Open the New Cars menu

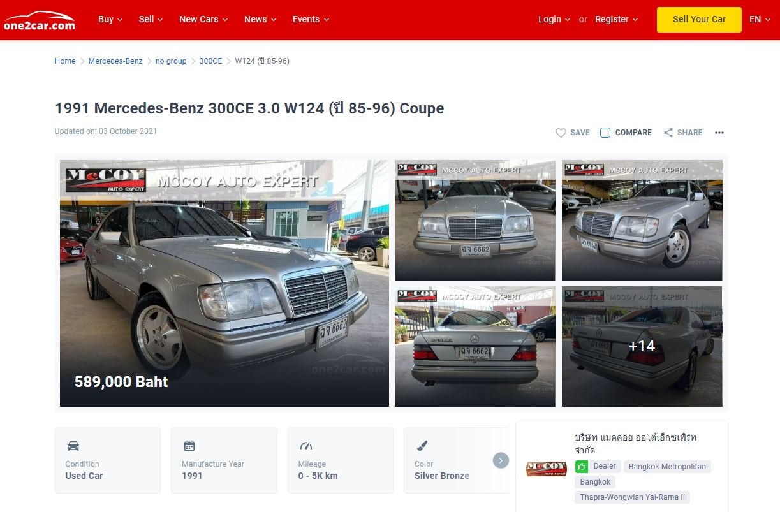(x=203, y=19)
